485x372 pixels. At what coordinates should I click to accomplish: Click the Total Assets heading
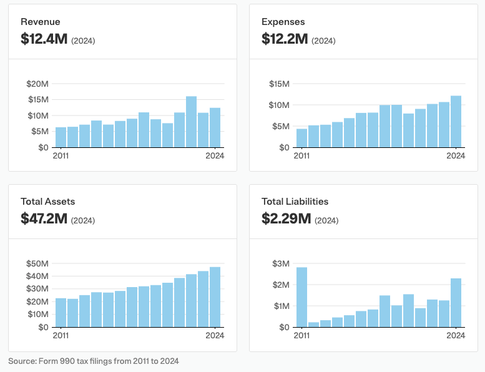[x=47, y=202]
